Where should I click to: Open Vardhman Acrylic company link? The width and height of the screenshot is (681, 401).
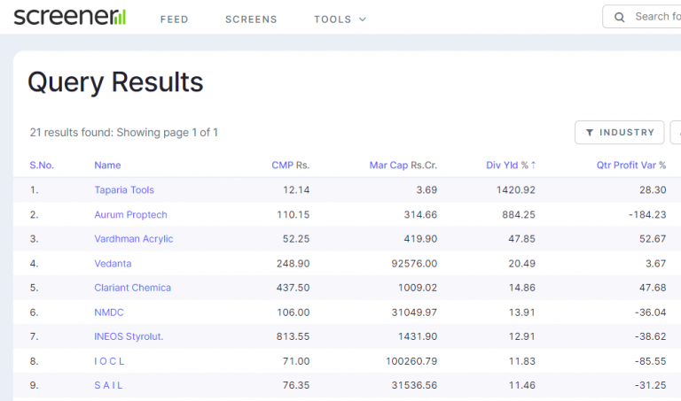(134, 239)
